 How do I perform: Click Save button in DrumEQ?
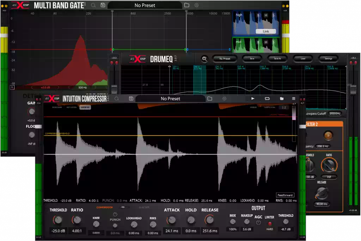pos(252,59)
